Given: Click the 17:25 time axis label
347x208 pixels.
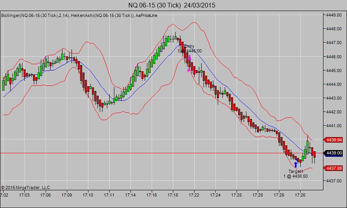Looking at the screenshot, I should (236, 195).
